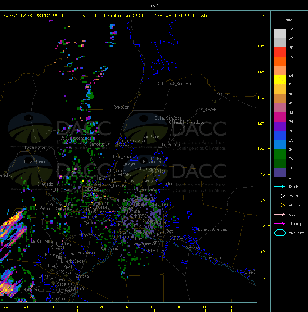Viewport: 308px width, 312px height.
Task: Click the 'eb+bip' legend label
Action: (295, 224)
